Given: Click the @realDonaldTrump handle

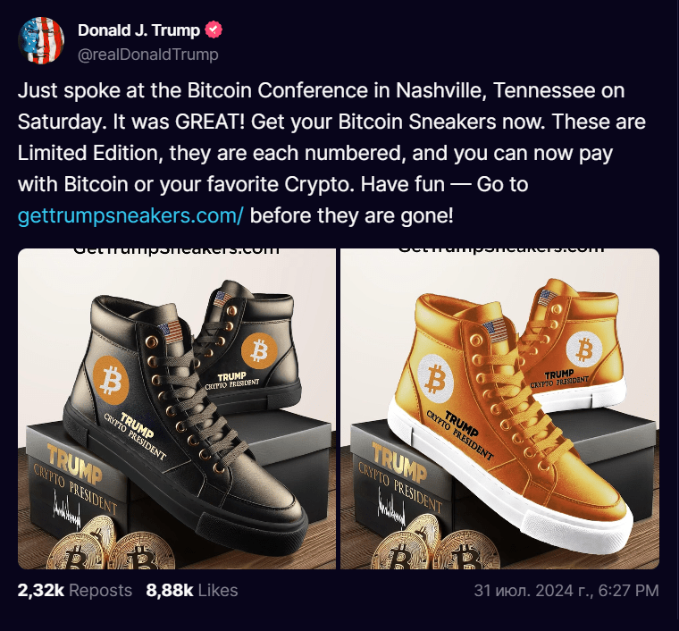Looking at the screenshot, I should click(148, 55).
